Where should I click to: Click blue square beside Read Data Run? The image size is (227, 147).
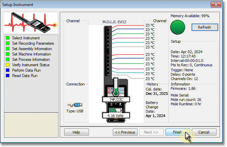[8, 75]
